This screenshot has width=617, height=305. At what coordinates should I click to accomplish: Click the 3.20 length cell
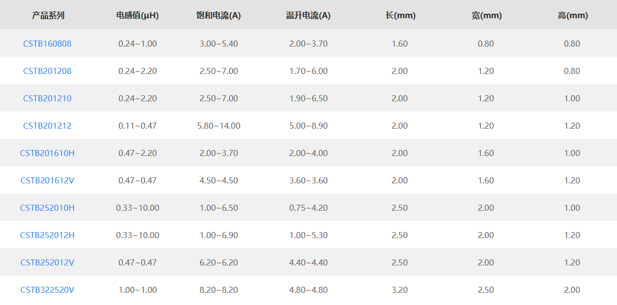400,290
